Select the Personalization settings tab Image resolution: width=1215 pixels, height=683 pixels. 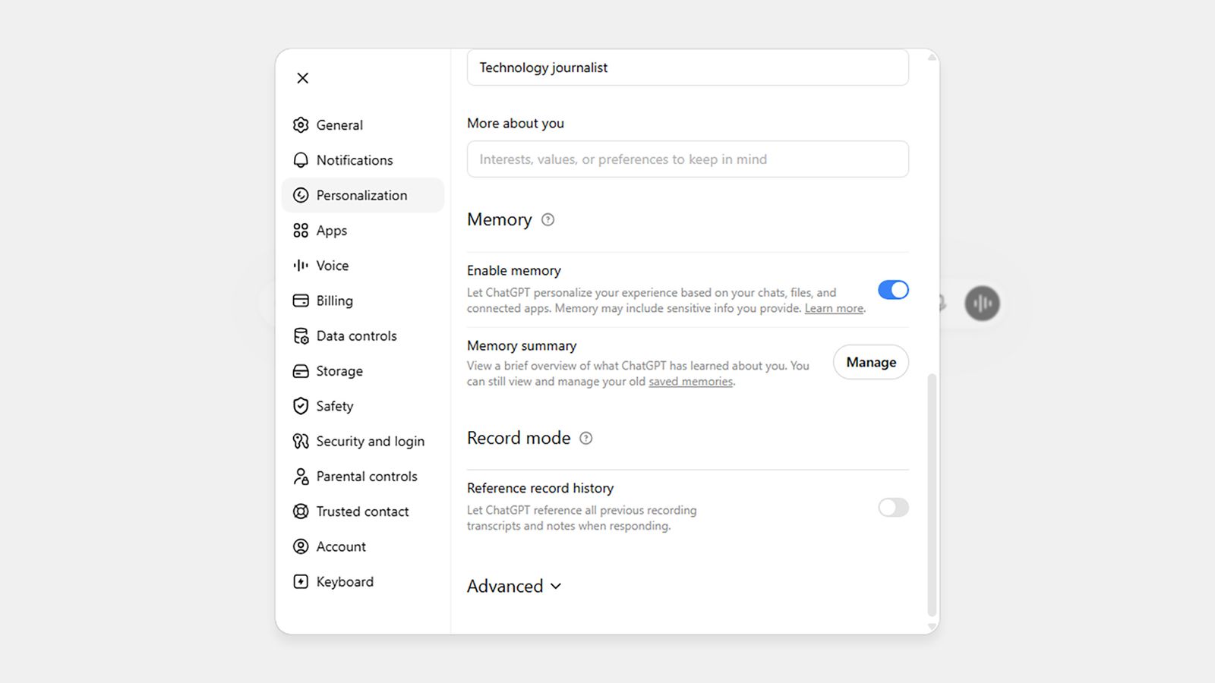coord(363,195)
